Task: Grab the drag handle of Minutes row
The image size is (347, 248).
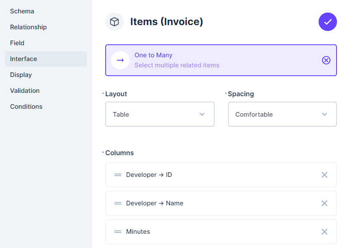Action: point(118,232)
